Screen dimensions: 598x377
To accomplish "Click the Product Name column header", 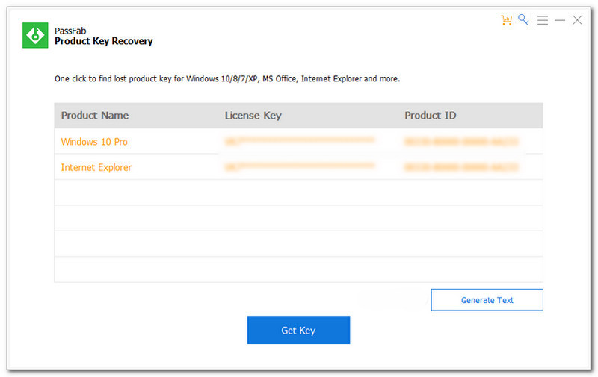I will click(95, 116).
